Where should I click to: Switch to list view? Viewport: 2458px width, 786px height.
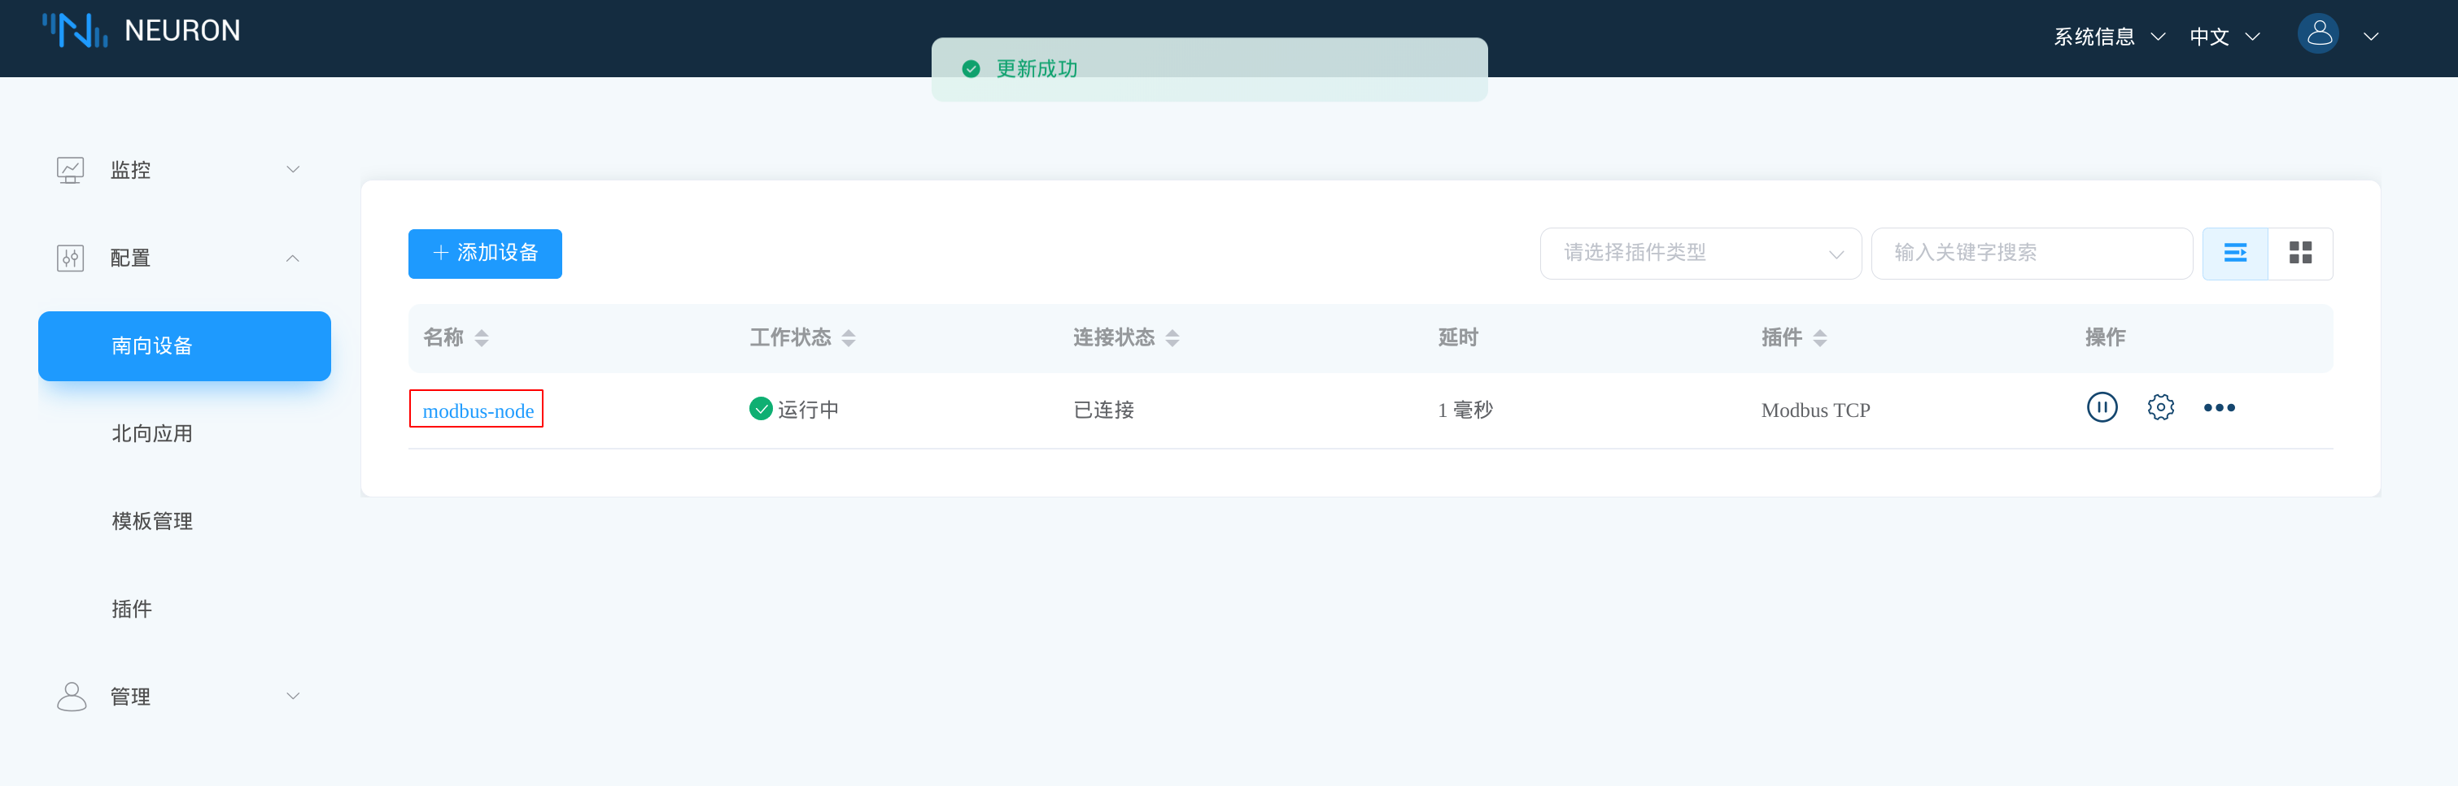point(2235,254)
